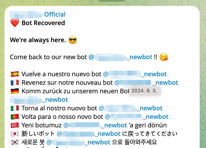Open newbot link below German line
The width and height of the screenshot is (206, 148).
click(39, 100)
